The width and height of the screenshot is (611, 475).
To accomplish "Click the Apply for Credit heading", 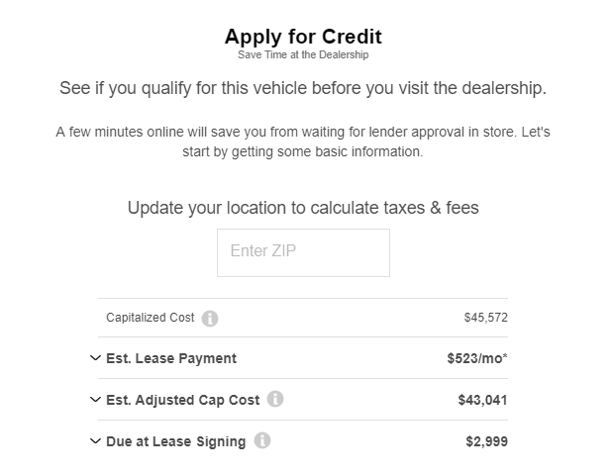I will [303, 37].
